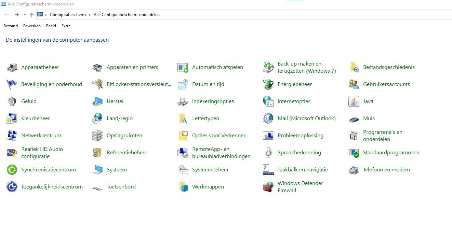Click the Werkmappen folder icon
This screenshot has width=452, height=238.
point(183,187)
